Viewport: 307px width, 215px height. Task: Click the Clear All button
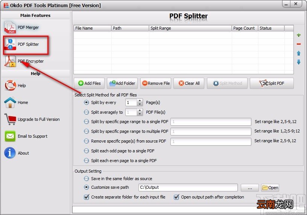(x=189, y=83)
